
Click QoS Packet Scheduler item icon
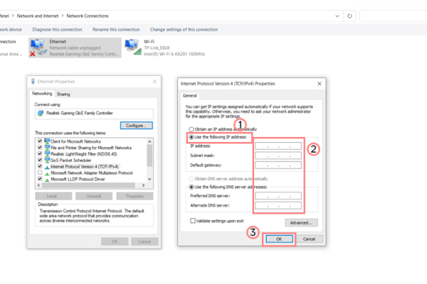coord(47,162)
